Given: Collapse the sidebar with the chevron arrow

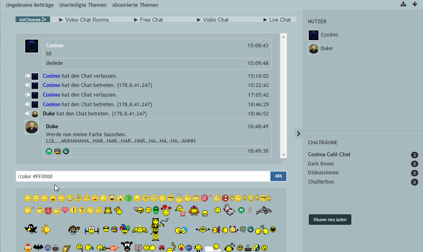Looking at the screenshot, I should (x=298, y=133).
